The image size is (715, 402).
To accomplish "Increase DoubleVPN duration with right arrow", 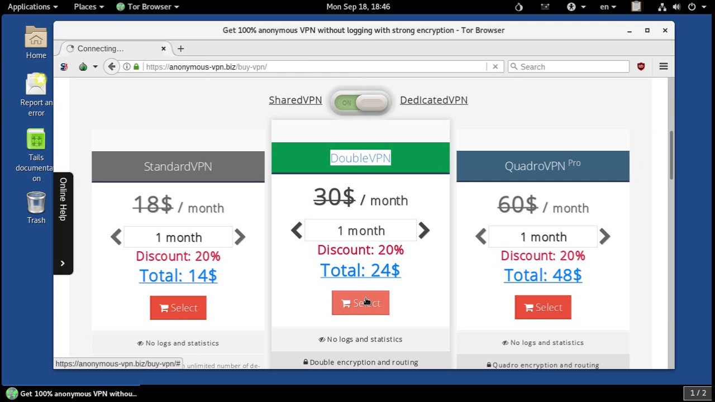I will 424,230.
